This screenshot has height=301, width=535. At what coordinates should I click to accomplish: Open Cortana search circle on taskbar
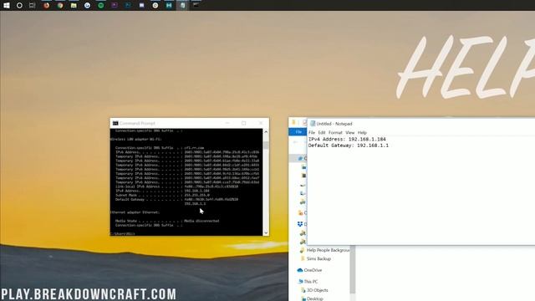point(19,5)
